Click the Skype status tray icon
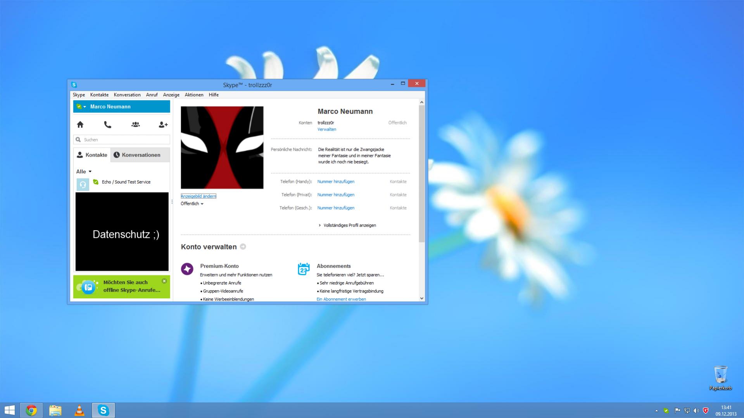 666,411
